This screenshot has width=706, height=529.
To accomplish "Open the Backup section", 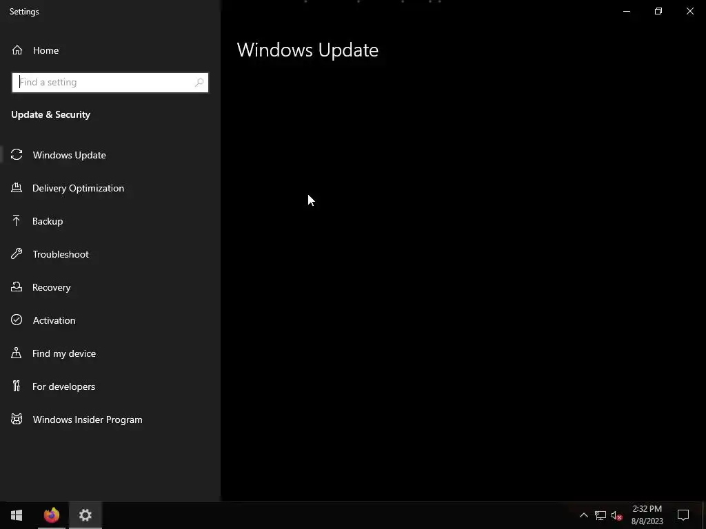I will click(x=48, y=221).
